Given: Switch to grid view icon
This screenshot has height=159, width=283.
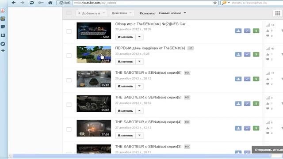Looking at the screenshot, I should pyautogui.click(x=278, y=13).
